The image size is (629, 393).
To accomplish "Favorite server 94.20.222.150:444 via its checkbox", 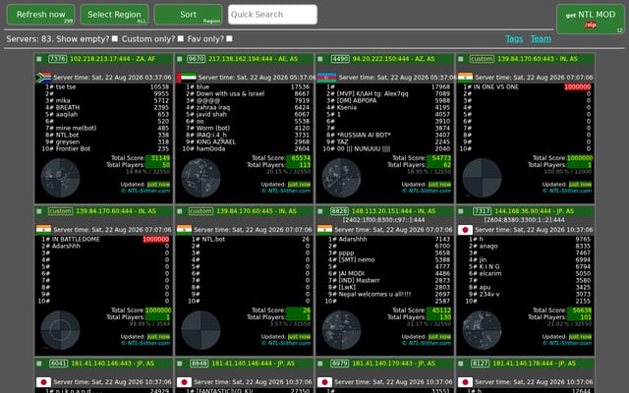I will (319, 59).
